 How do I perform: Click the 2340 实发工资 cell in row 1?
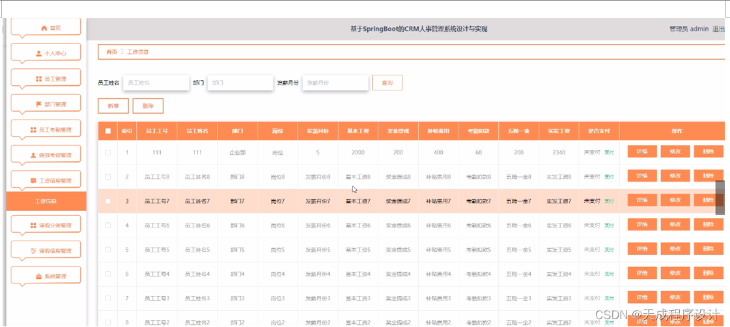(x=559, y=152)
